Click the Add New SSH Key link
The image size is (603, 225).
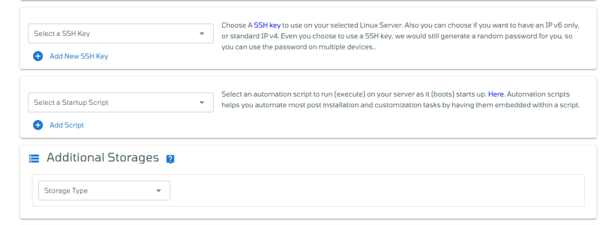[x=79, y=57]
